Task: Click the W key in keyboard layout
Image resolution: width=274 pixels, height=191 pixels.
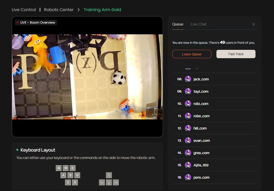Action: [66, 168]
